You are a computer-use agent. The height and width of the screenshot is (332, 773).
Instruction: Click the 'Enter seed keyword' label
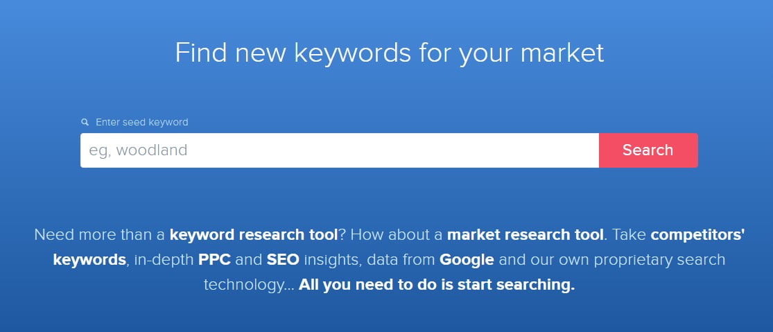[141, 122]
